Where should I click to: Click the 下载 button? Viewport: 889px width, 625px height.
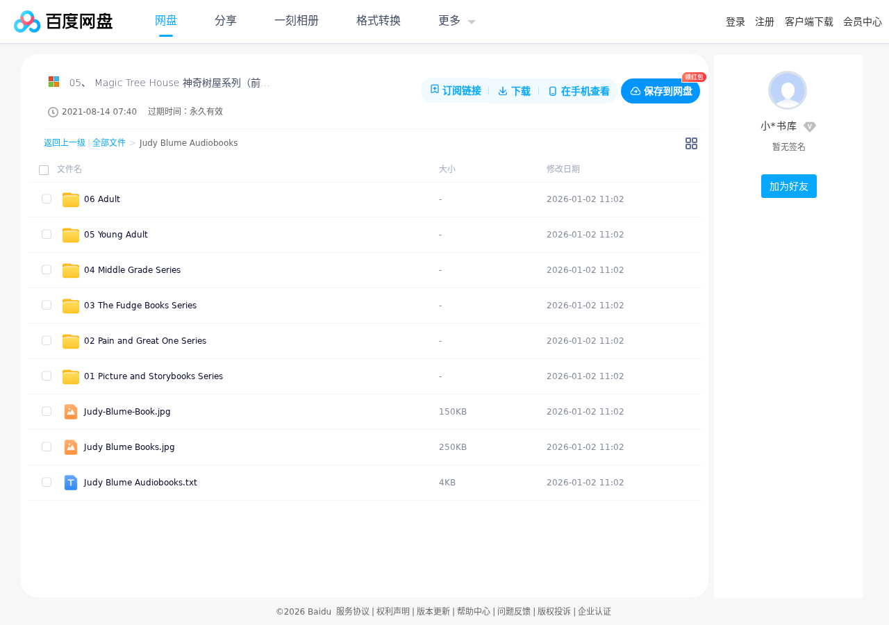[514, 91]
